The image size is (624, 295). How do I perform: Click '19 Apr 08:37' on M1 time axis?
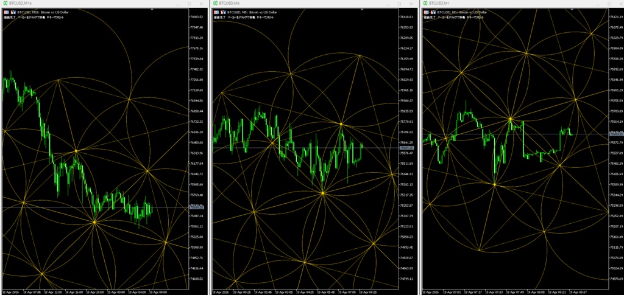578,292
